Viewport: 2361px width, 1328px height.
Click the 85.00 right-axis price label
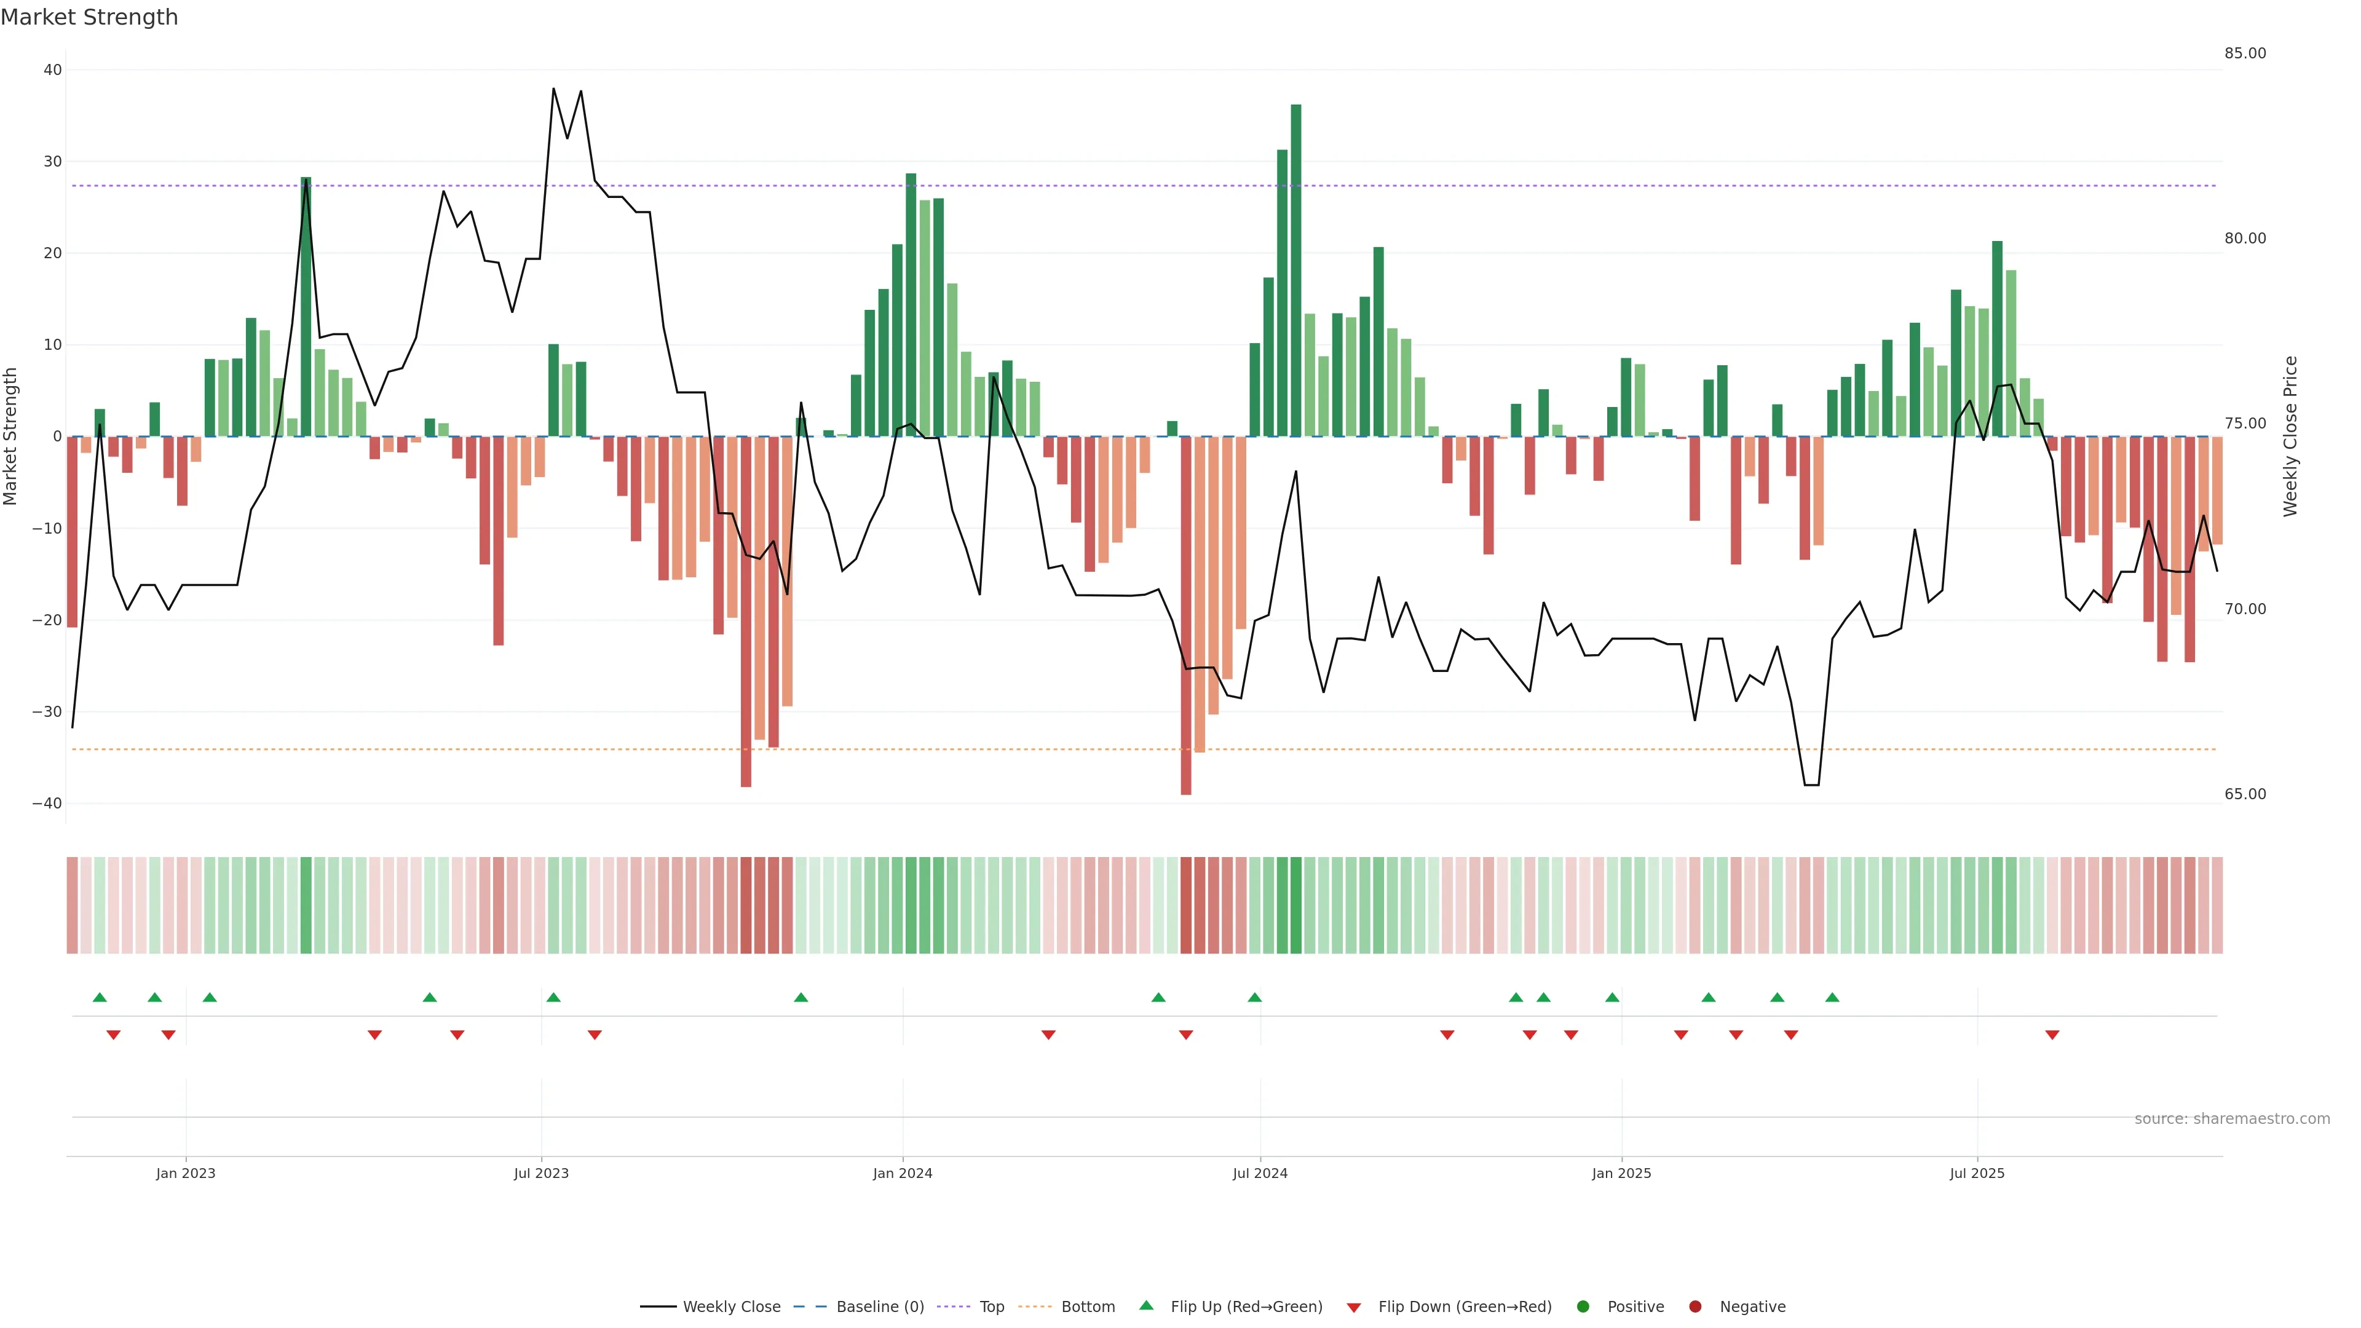point(2245,53)
